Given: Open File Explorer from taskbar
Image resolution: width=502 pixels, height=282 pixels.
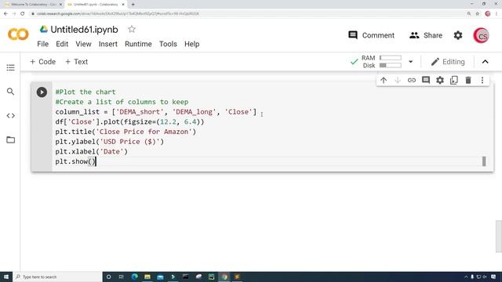Looking at the screenshot, I should 147,277.
